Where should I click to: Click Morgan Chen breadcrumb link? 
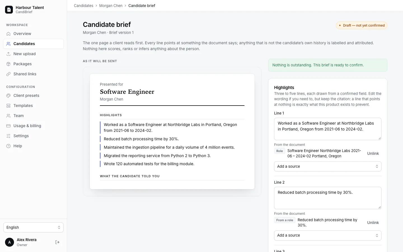click(x=111, y=6)
